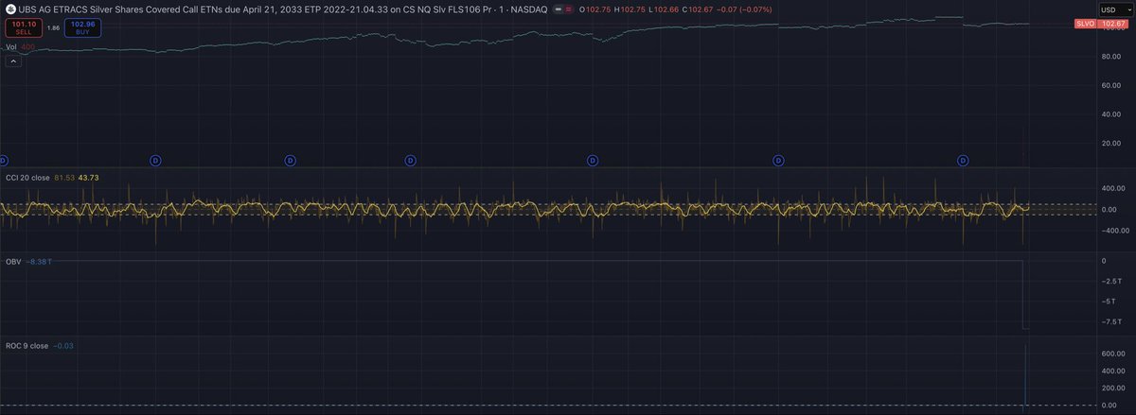Click the CCI value 81.53
Viewport: 1136px width, 415px height.
click(64, 177)
